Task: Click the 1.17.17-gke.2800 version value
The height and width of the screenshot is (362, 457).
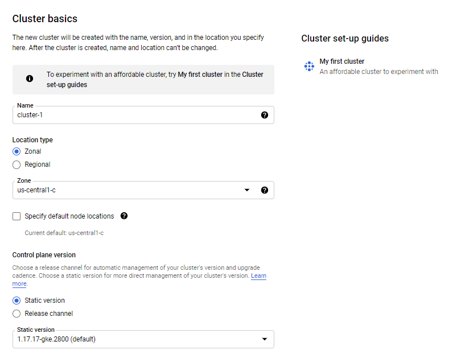Action: [x=56, y=340]
